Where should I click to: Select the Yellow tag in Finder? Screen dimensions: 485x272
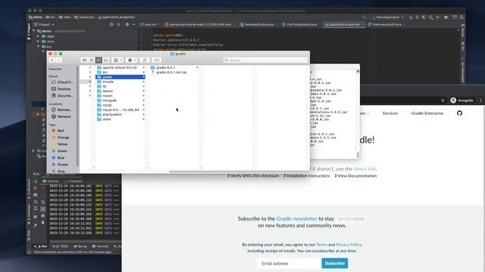59,144
